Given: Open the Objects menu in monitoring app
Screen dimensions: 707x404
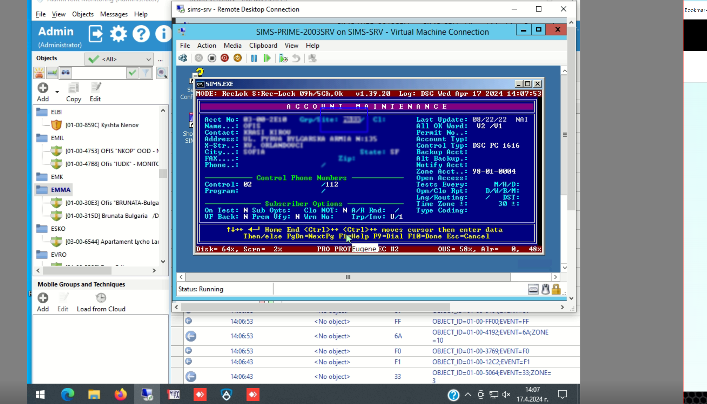Looking at the screenshot, I should [x=83, y=14].
